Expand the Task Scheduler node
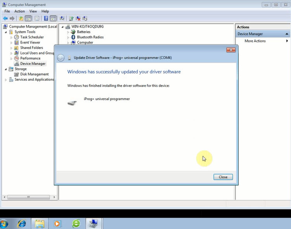291x229 pixels. click(x=11, y=37)
